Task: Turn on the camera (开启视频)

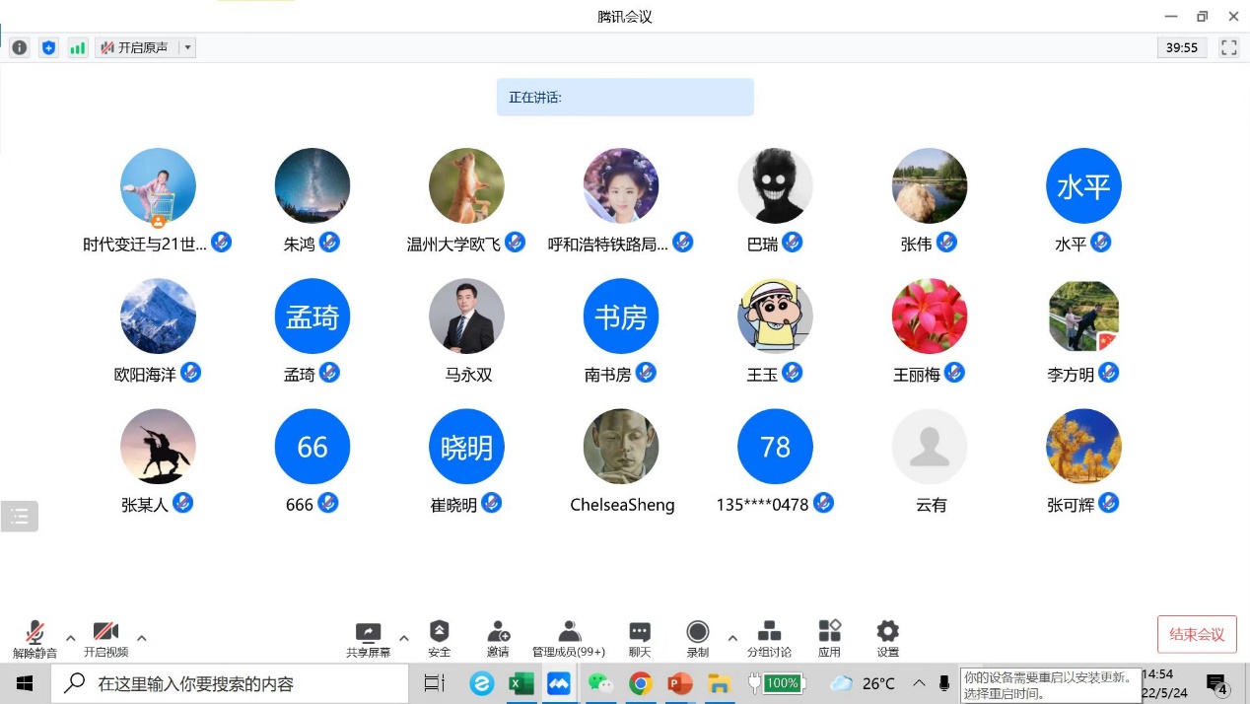Action: (105, 638)
